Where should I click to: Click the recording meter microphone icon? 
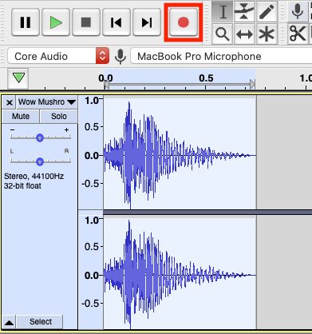click(x=297, y=11)
